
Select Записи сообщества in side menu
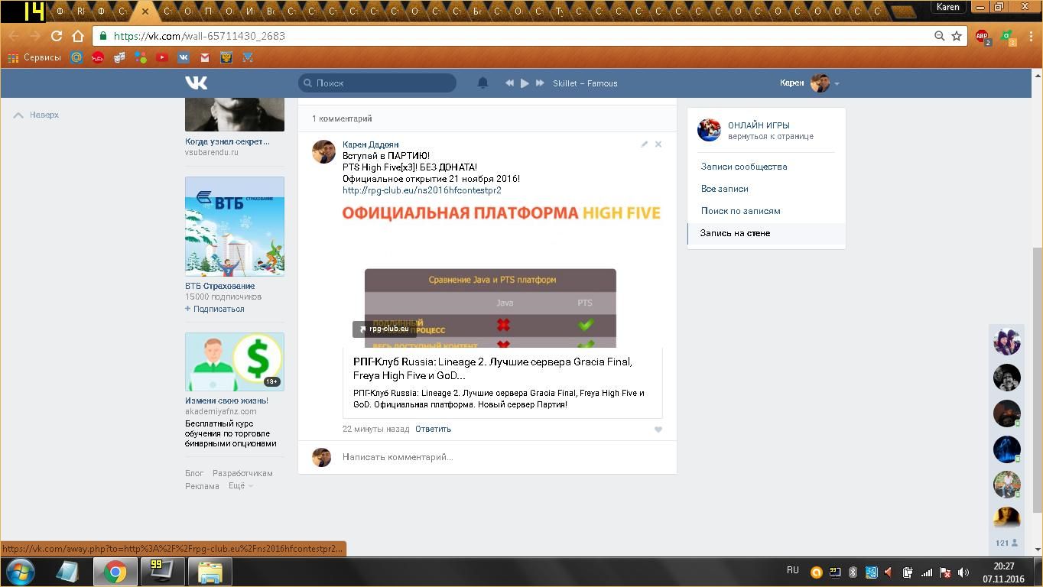[743, 167]
